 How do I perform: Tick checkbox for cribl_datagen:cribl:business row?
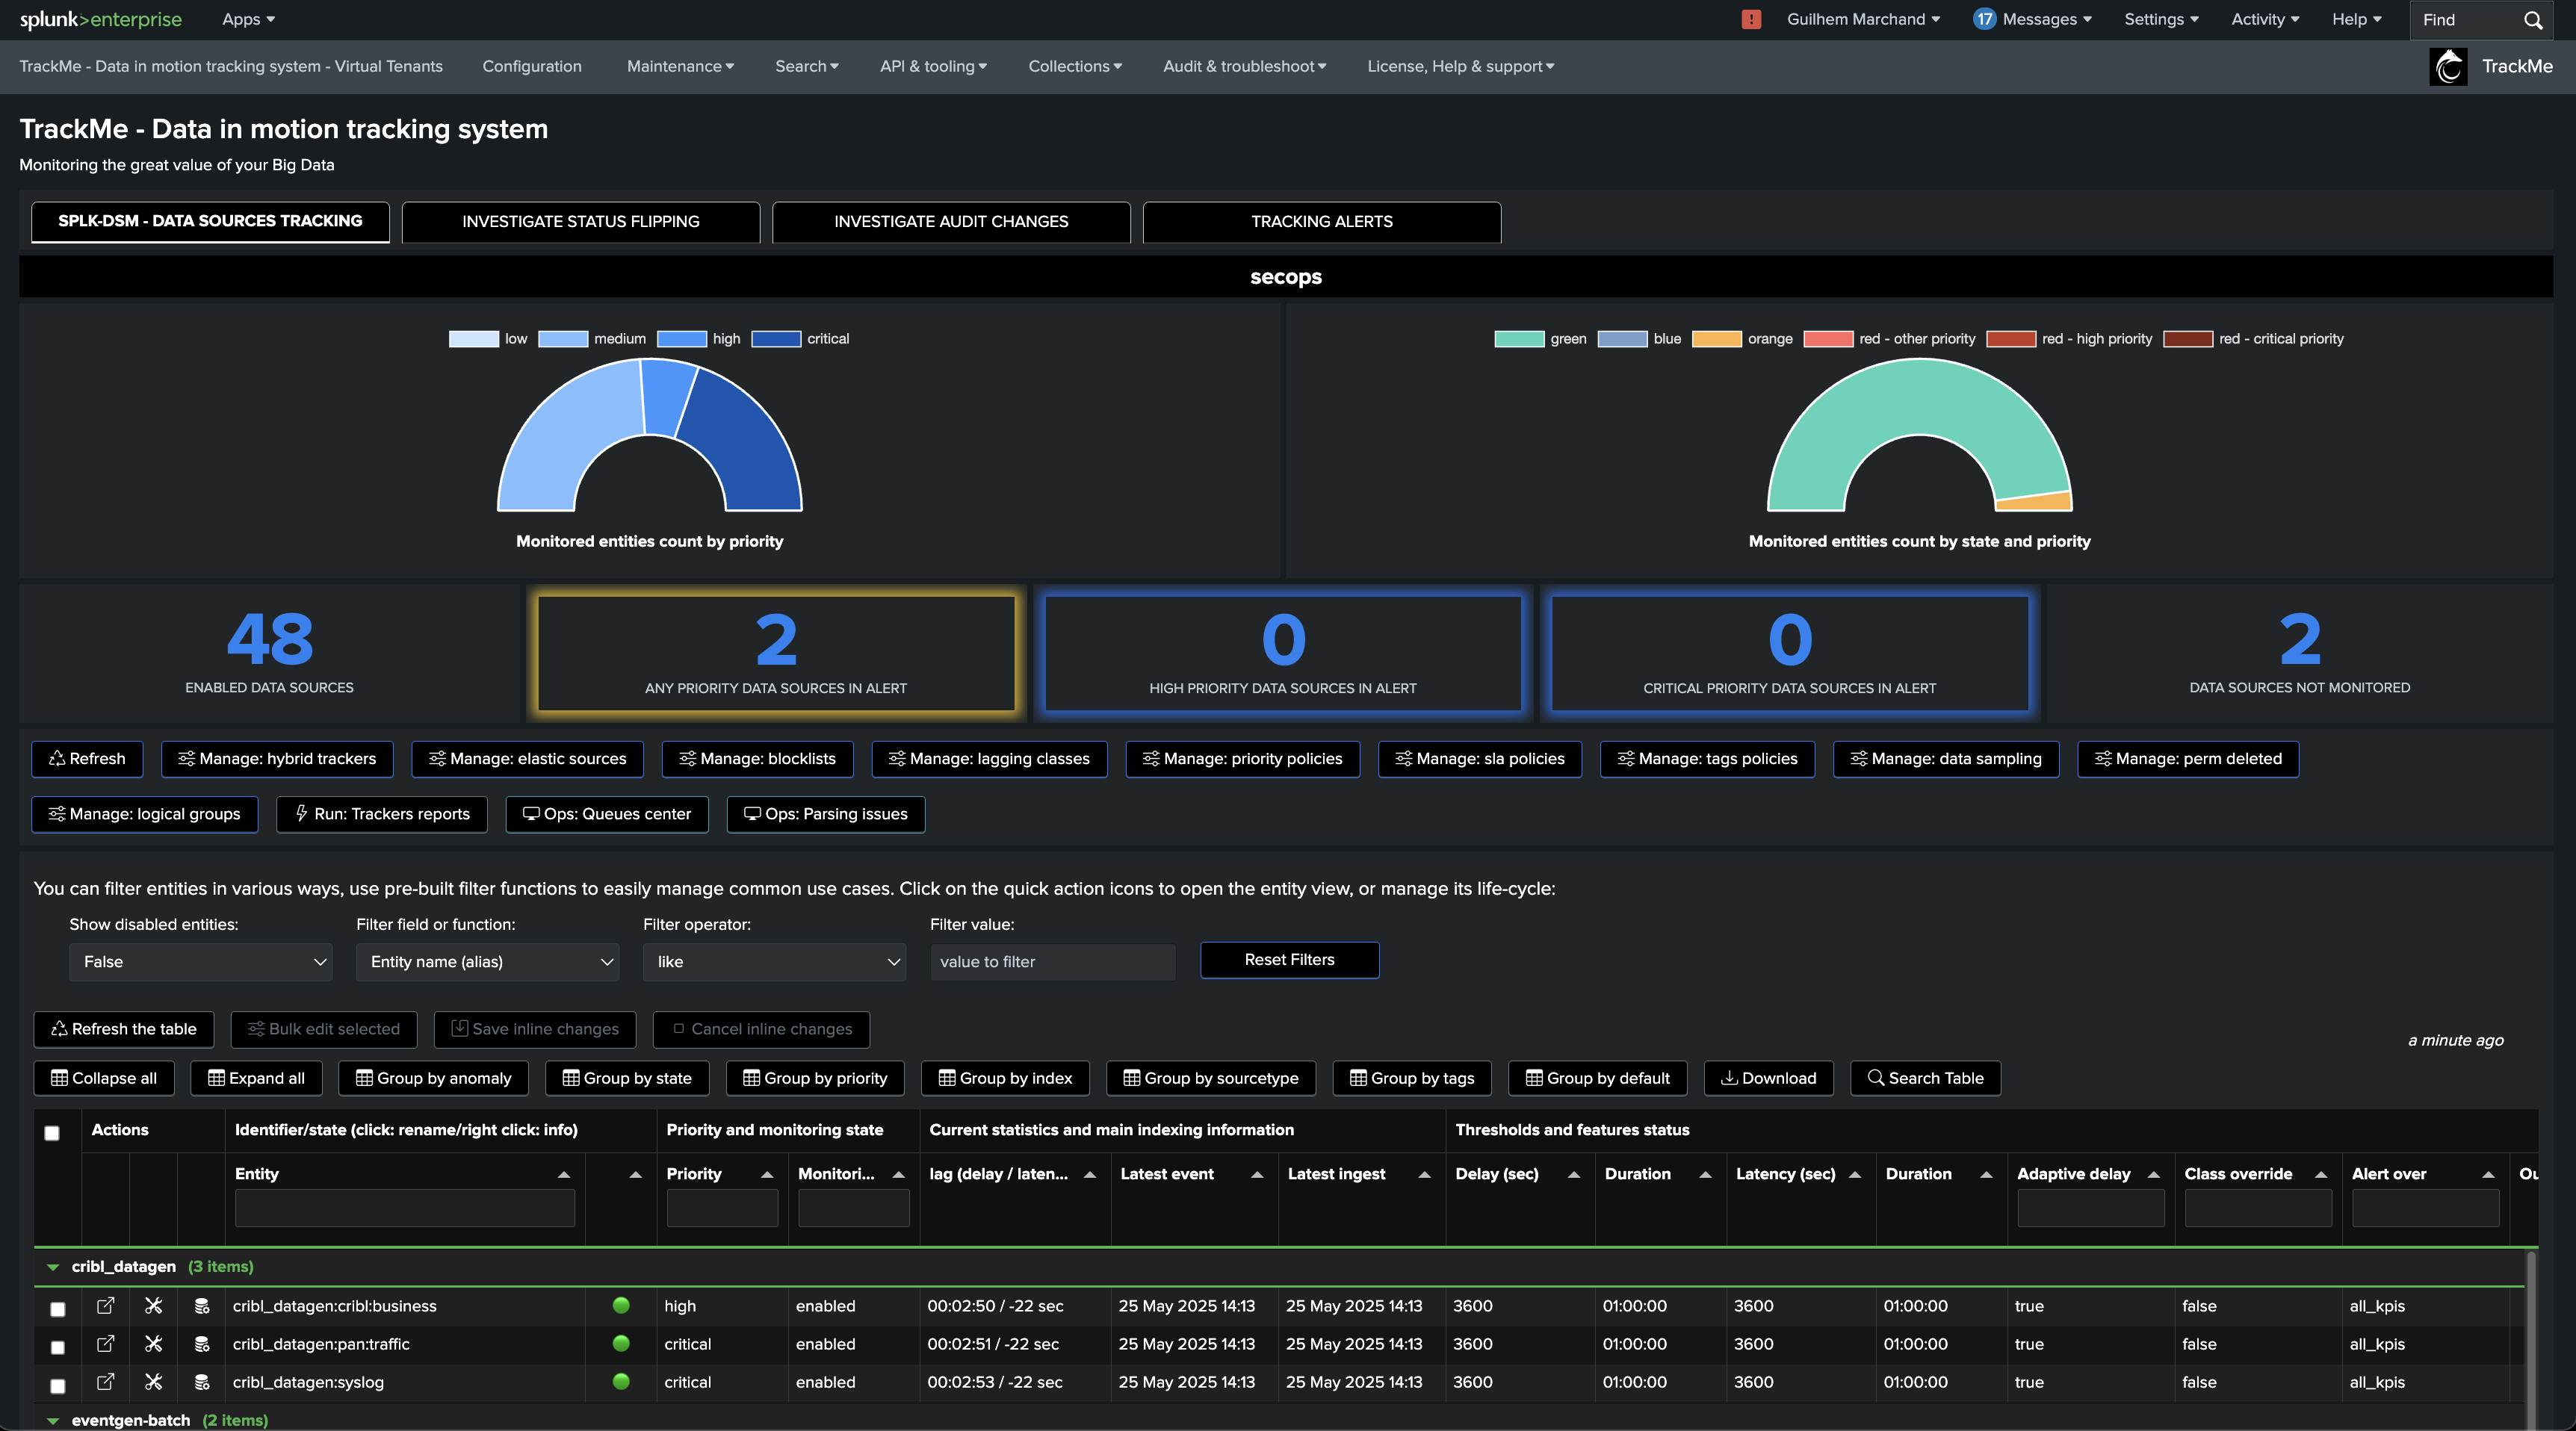[58, 1308]
